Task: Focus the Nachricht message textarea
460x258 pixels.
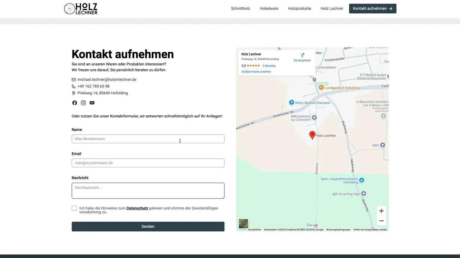Action: 148,191
